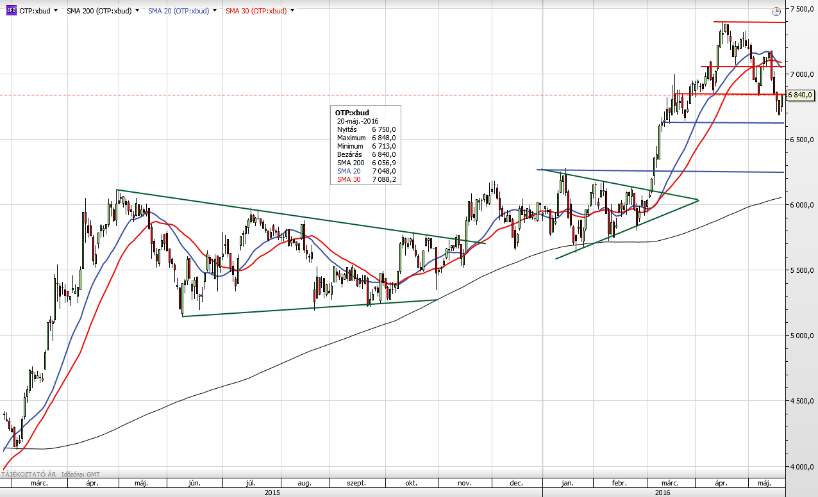Click the 2016 year label on time axis

pyautogui.click(x=663, y=493)
